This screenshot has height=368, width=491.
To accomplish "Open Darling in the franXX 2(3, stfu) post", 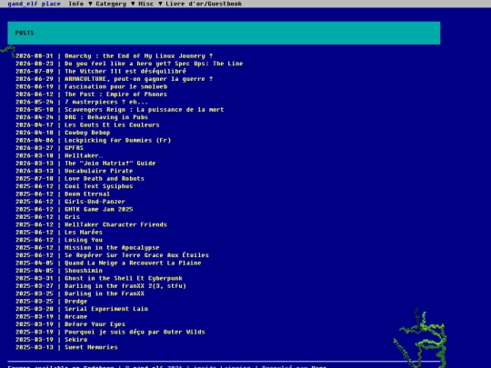I will tap(125, 286).
